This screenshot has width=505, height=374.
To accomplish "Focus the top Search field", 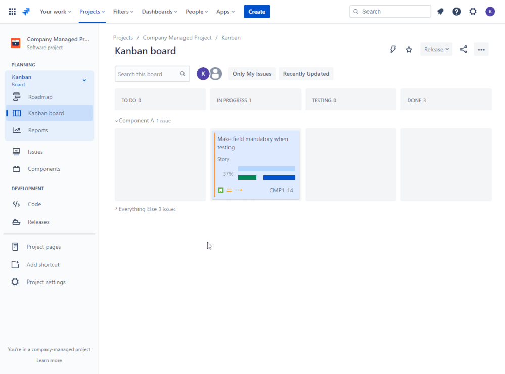I will click(390, 12).
